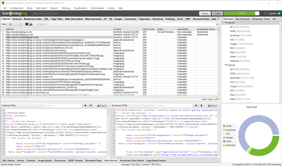282x166 pixels.
Task: Open the Filter 'All' dropdown
Action: point(15,24)
